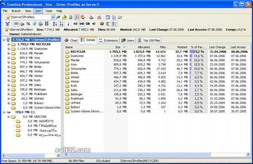
Task: Click the expand tree icon with green plus
Action: [x=8, y=24]
